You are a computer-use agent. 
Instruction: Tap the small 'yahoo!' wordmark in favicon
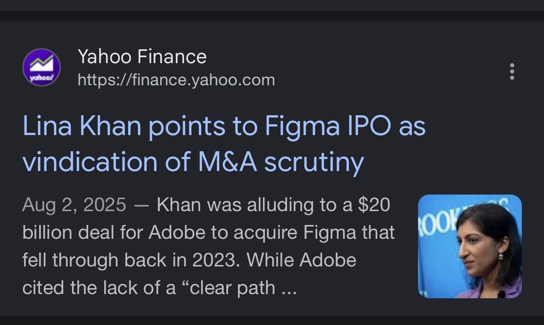pyautogui.click(x=41, y=77)
